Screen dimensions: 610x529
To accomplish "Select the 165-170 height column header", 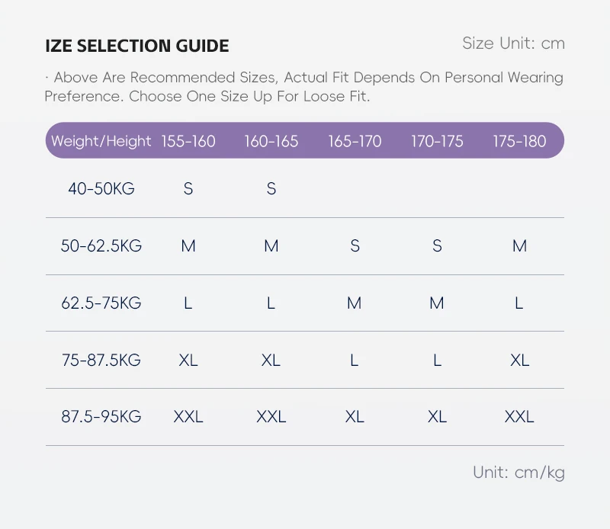I will pyautogui.click(x=355, y=141).
